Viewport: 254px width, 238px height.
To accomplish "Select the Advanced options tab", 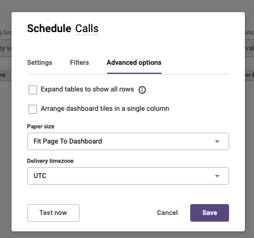I will point(134,62).
